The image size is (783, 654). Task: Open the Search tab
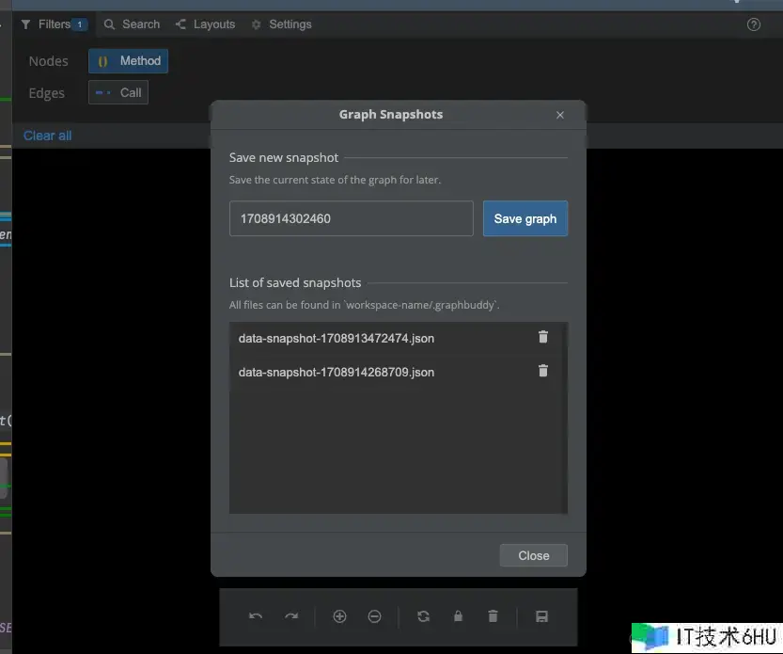(x=132, y=24)
